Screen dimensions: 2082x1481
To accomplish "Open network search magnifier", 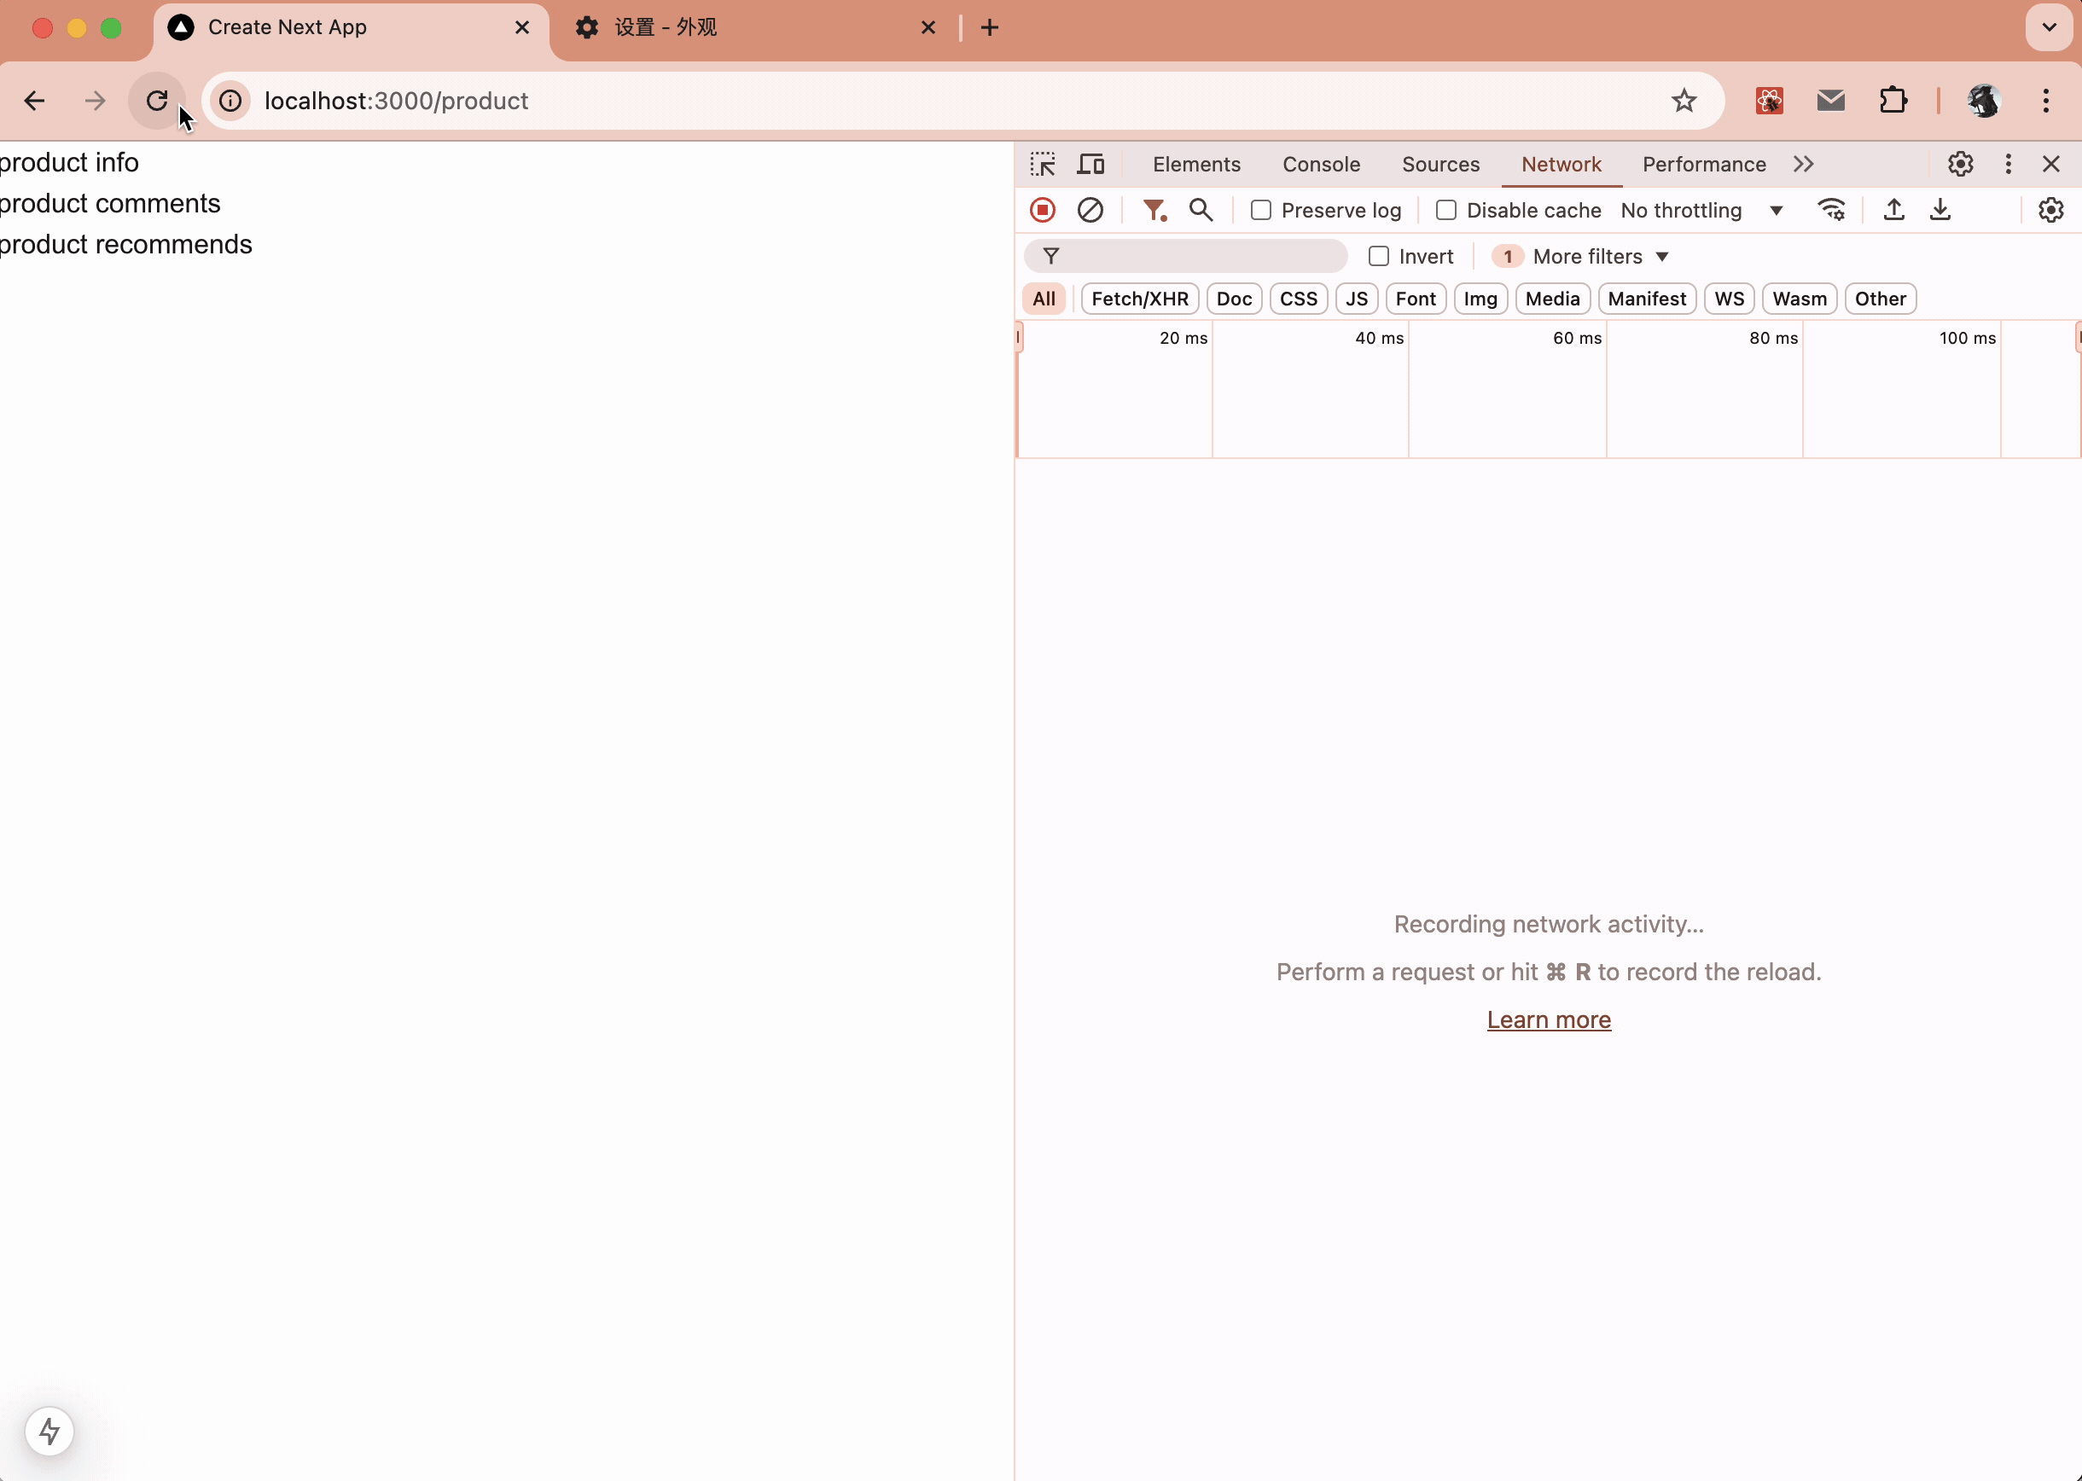I will [x=1201, y=210].
